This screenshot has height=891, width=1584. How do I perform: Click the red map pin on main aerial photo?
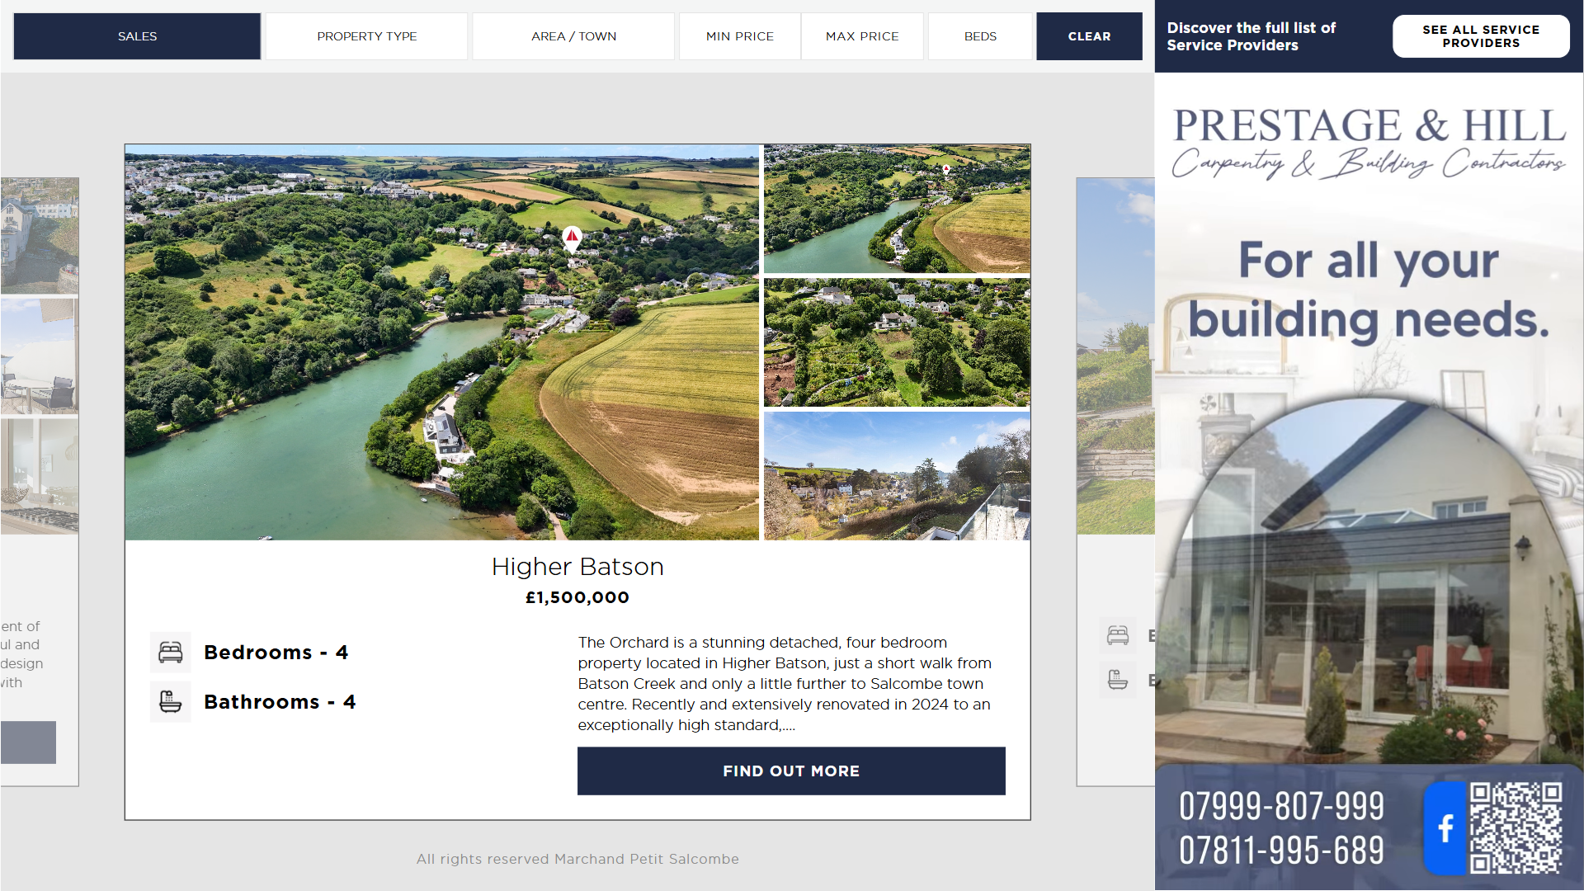point(572,239)
